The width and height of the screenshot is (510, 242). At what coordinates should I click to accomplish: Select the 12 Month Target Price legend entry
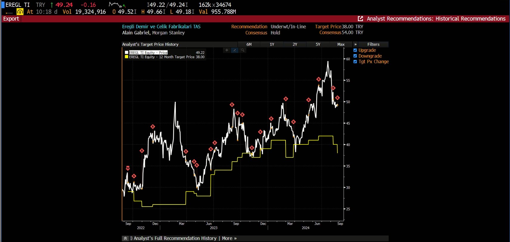click(x=162, y=57)
